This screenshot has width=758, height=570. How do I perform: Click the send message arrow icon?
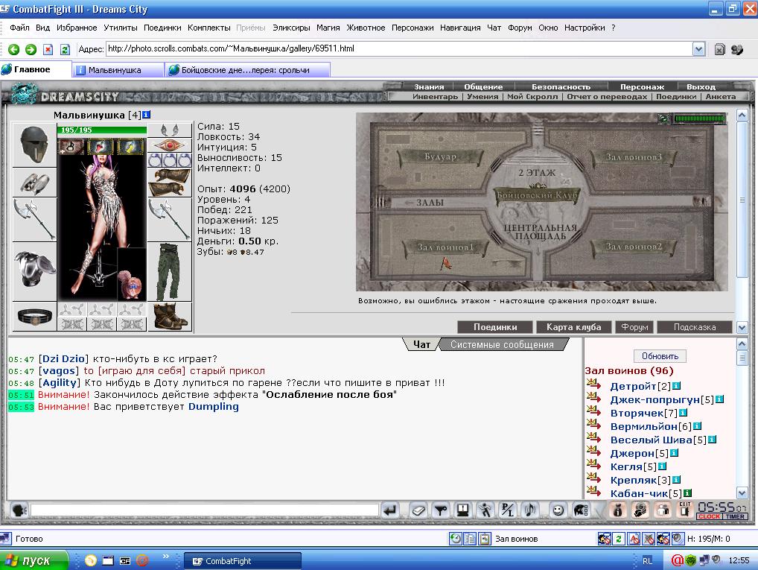click(x=390, y=510)
